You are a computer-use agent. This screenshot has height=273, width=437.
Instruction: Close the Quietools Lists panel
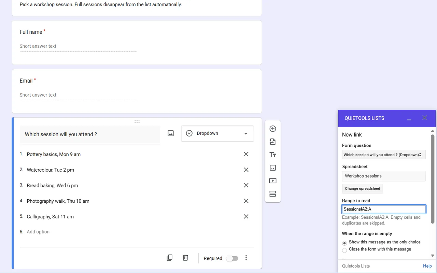[x=425, y=118]
